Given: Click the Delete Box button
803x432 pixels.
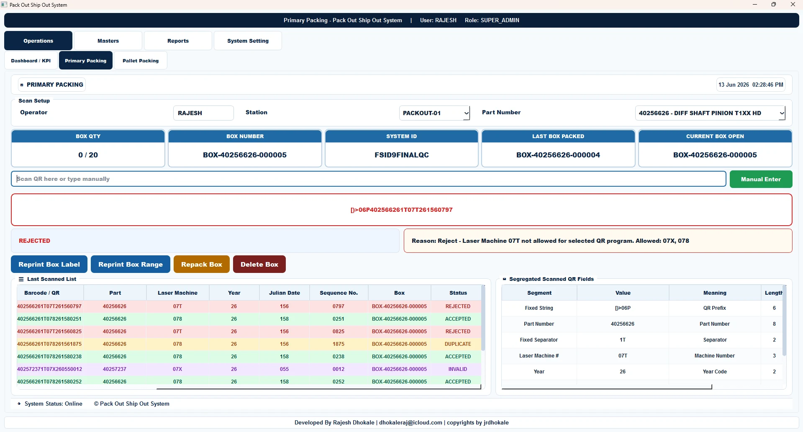Looking at the screenshot, I should click(259, 264).
